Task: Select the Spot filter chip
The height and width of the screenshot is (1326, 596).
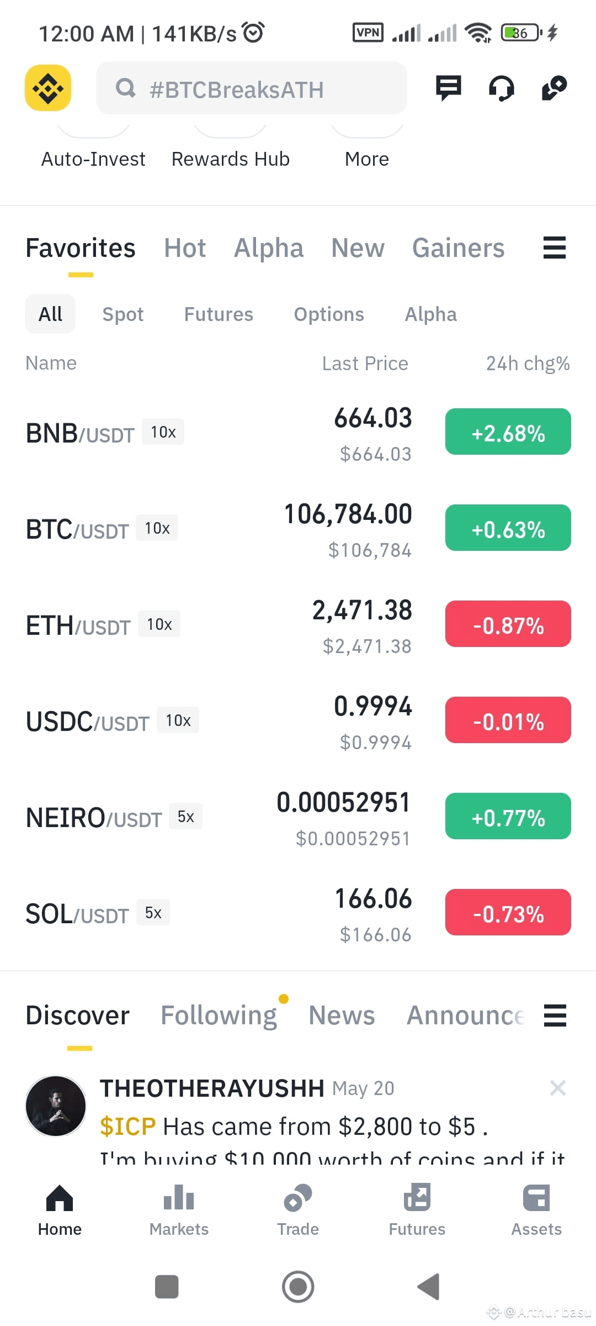Action: coord(123,314)
